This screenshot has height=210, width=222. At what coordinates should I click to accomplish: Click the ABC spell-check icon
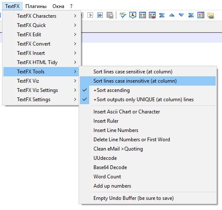point(123,15)
